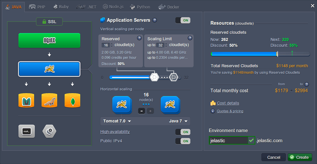The height and width of the screenshot is (164, 317).
Task: Switch to the .NET tab
Action: pos(86,7)
